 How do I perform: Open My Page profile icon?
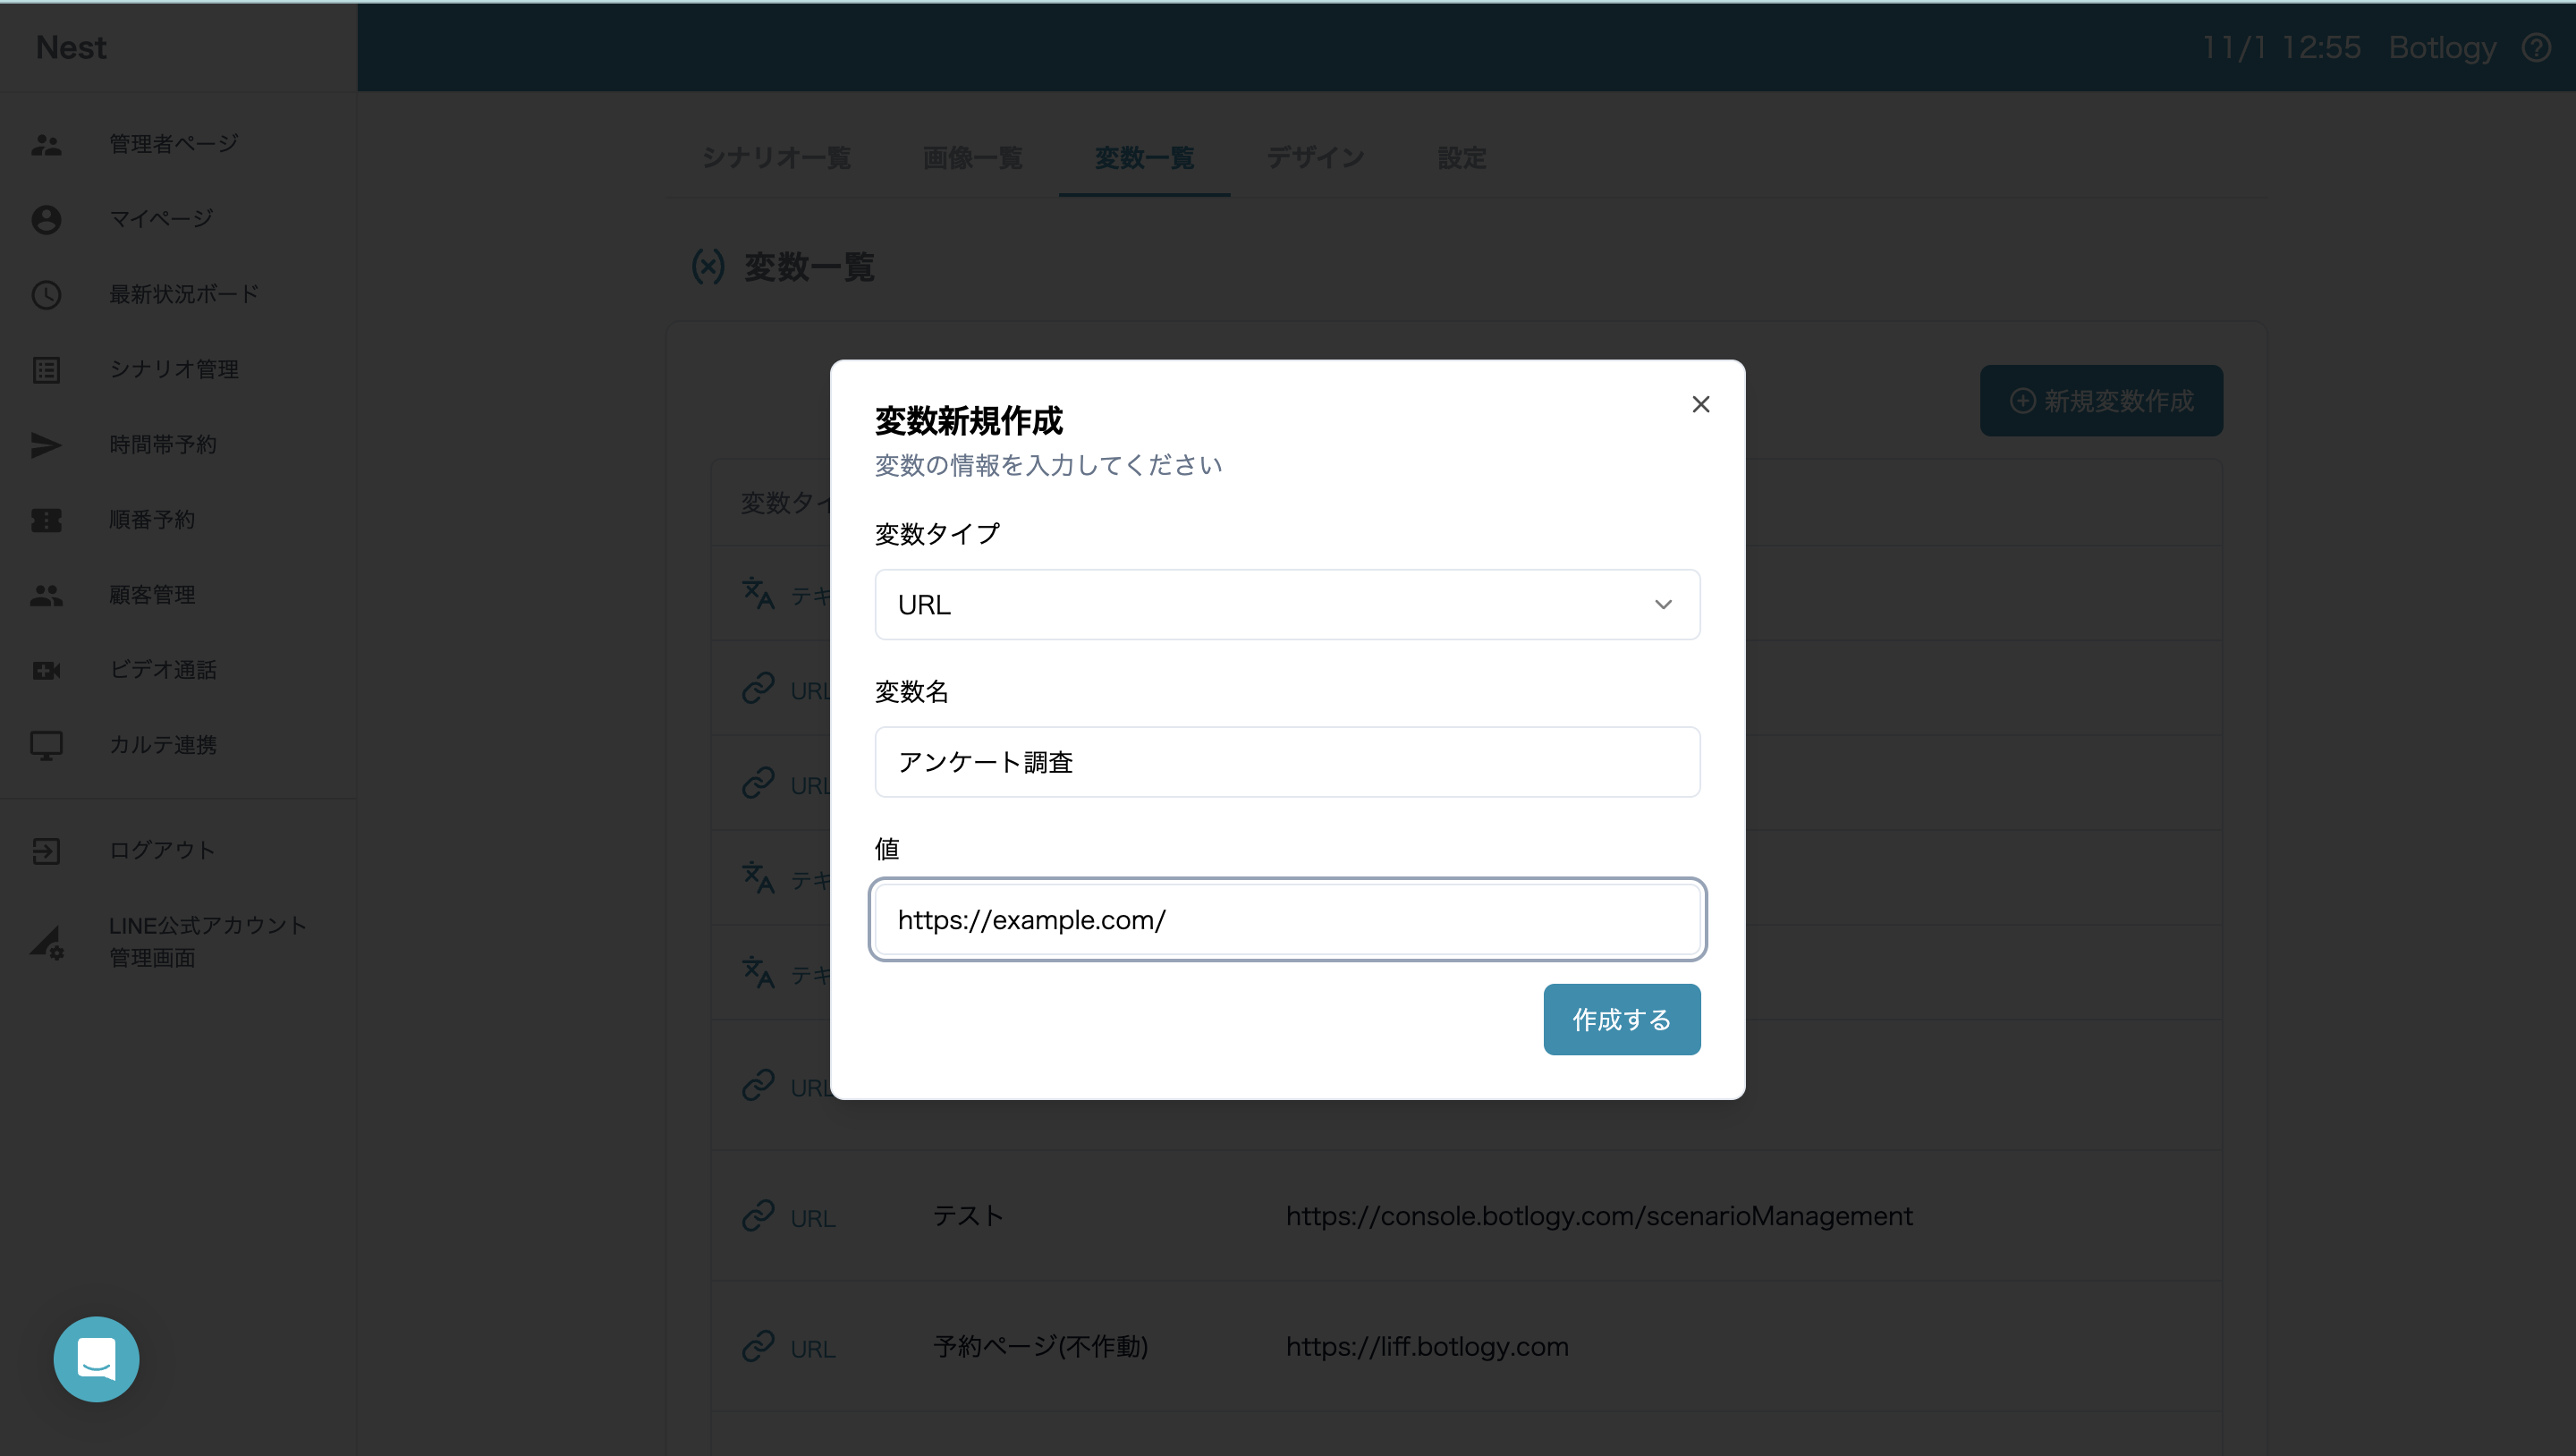click(46, 219)
